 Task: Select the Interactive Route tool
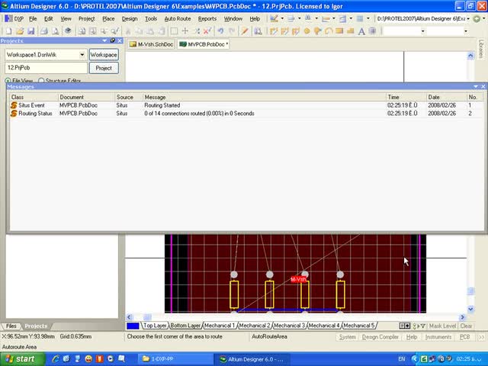pos(273,30)
